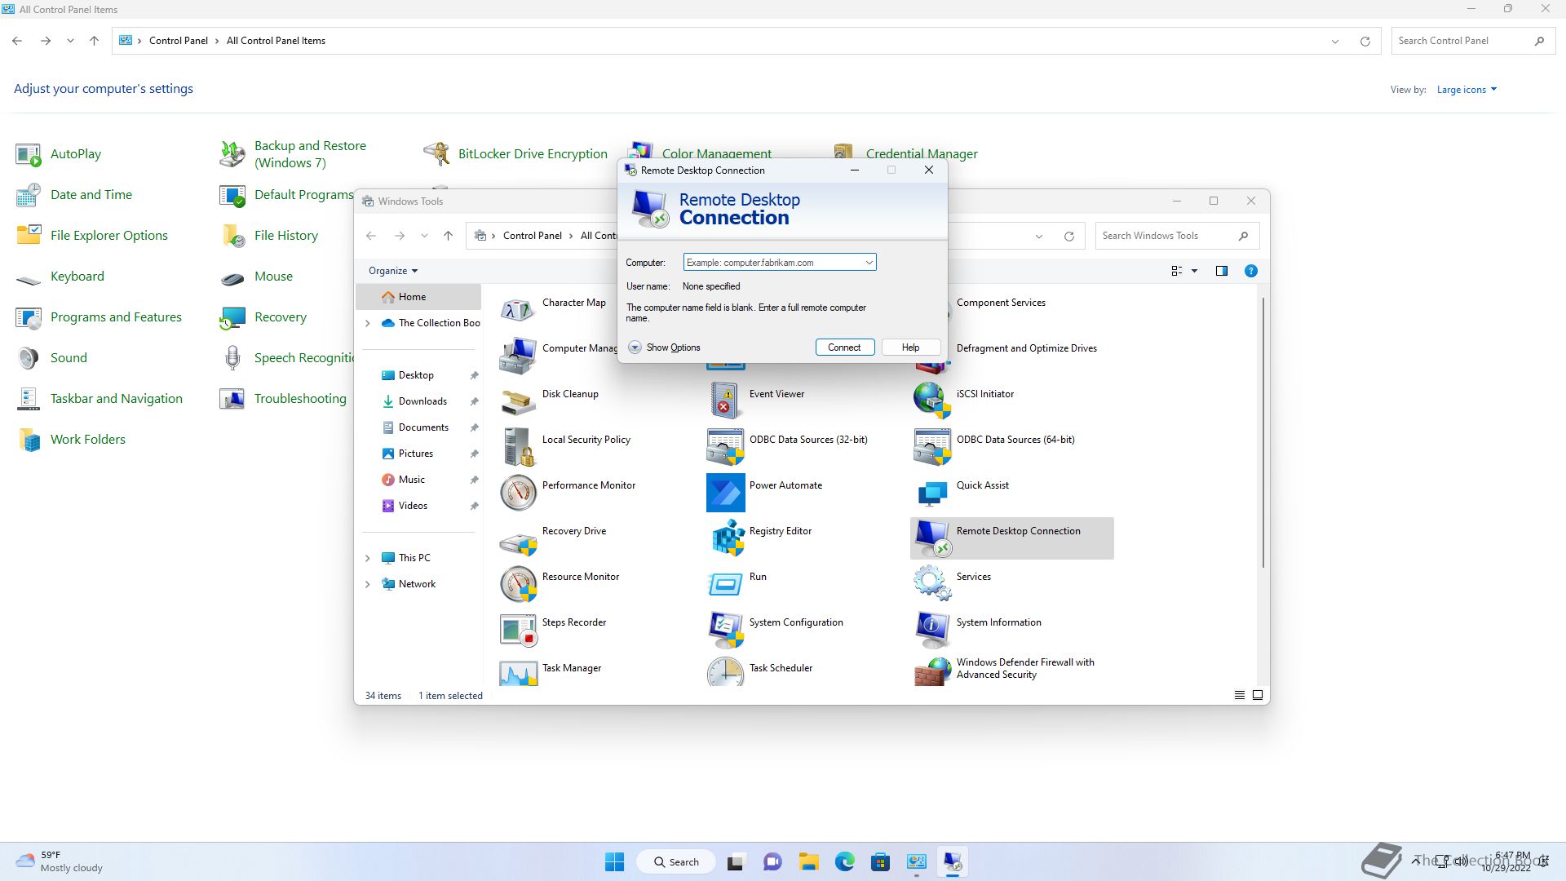Open Registry Editor
This screenshot has width=1566, height=881.
(x=759, y=538)
